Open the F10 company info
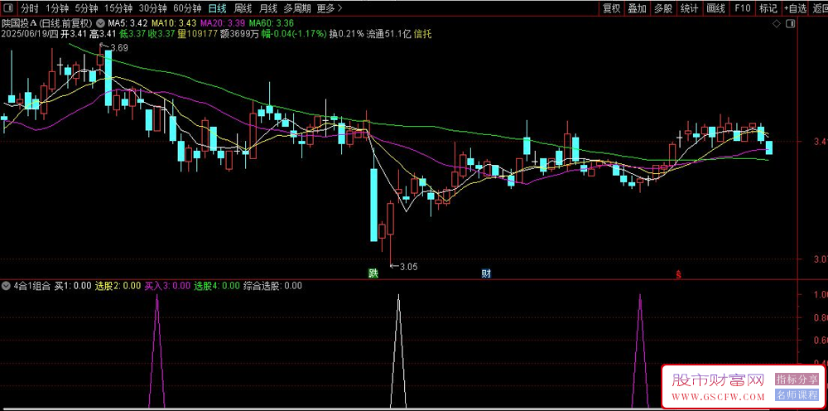 click(x=742, y=8)
